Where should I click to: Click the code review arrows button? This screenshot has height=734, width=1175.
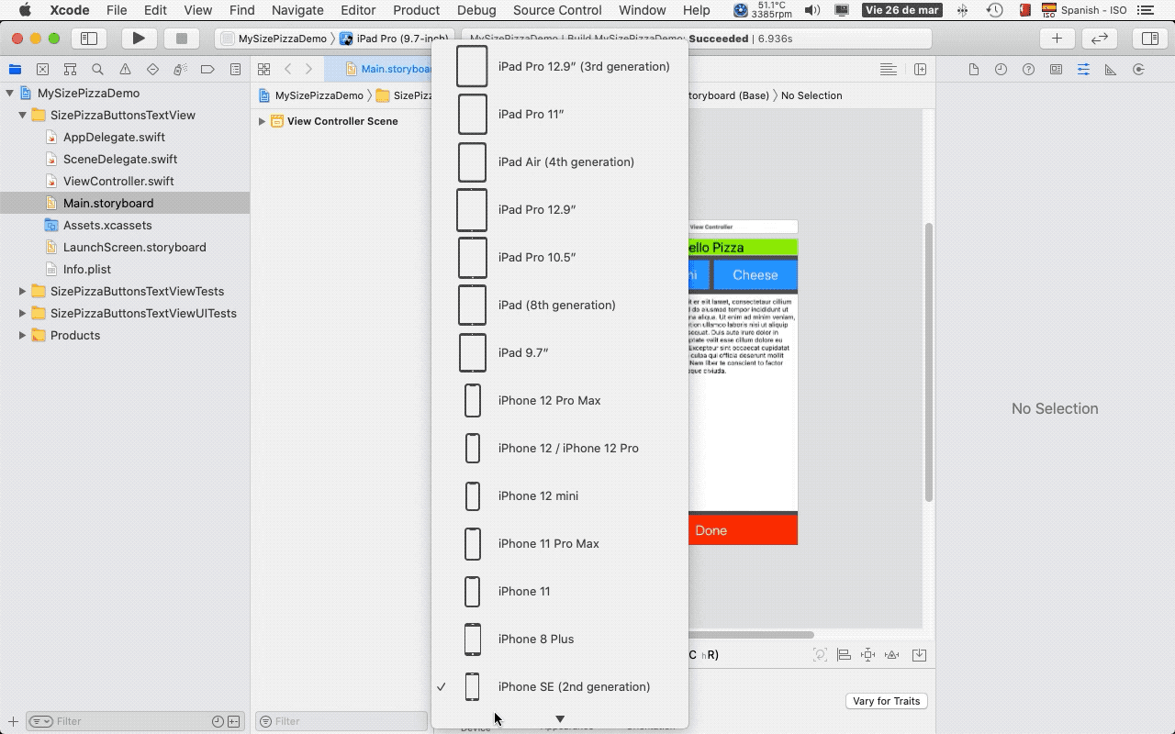coord(1099,39)
